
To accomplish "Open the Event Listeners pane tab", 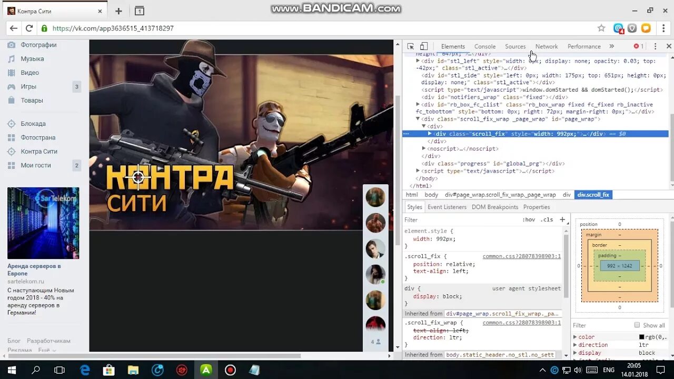I will [447, 207].
